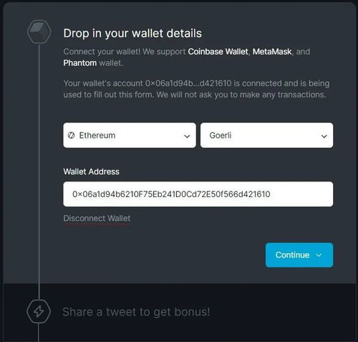Image resolution: width=358 pixels, height=342 pixels.
Task: Click the chevron inside the Continue button
Action: pyautogui.click(x=319, y=255)
